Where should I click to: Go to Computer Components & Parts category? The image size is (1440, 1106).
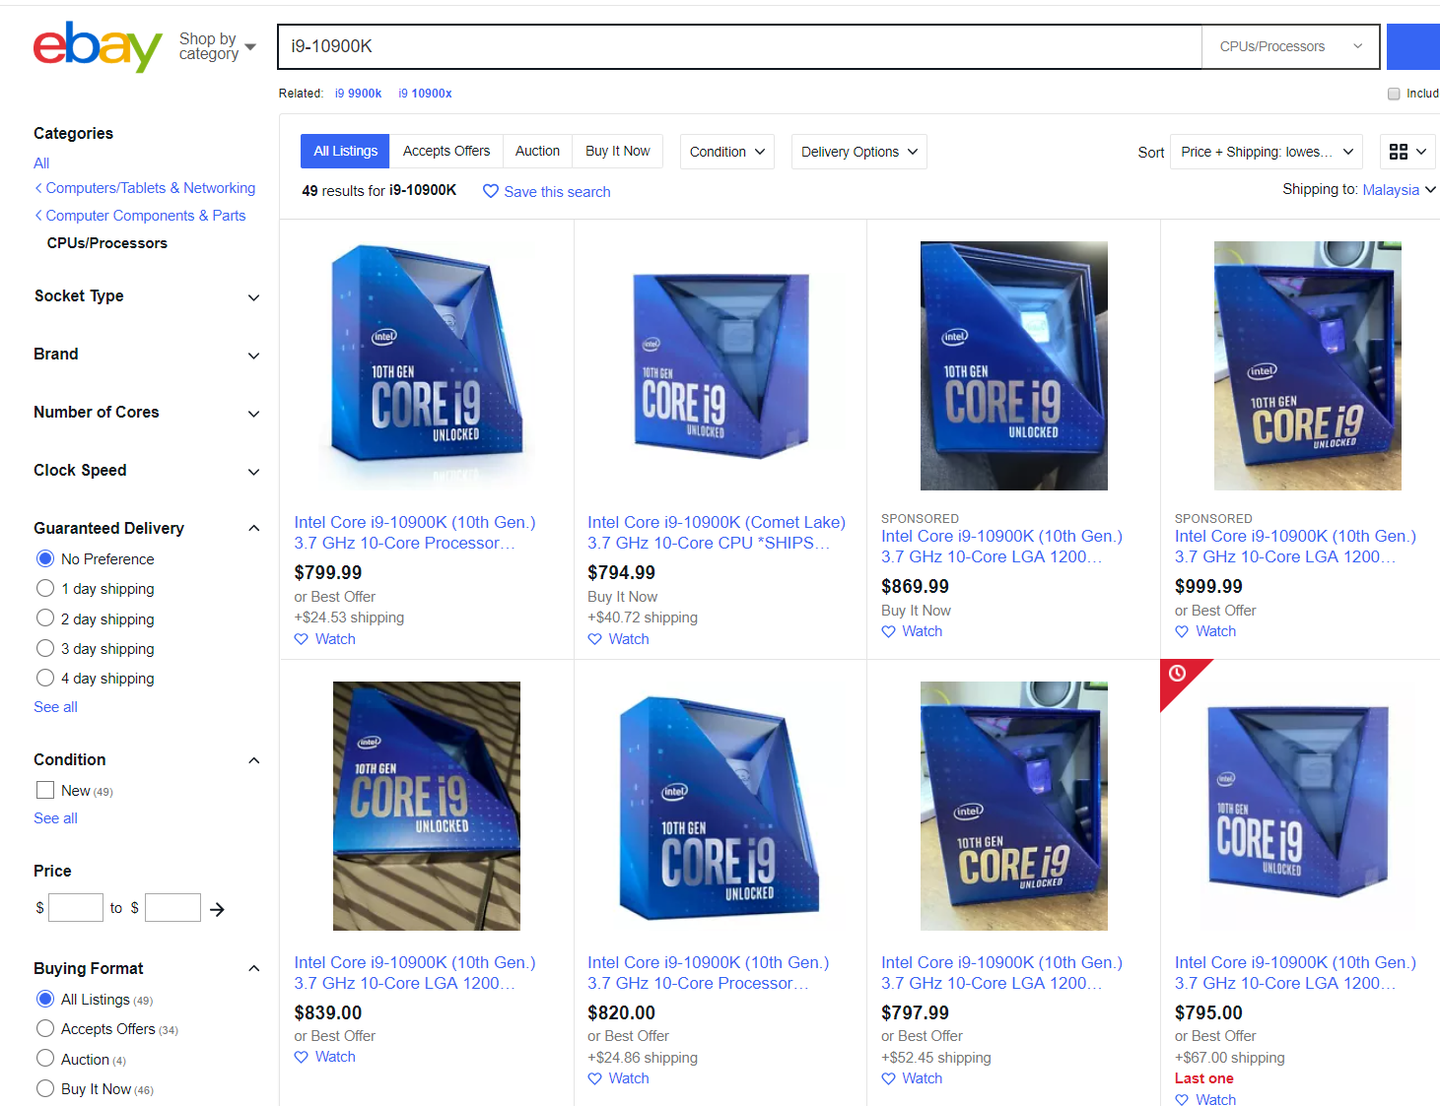point(145,216)
